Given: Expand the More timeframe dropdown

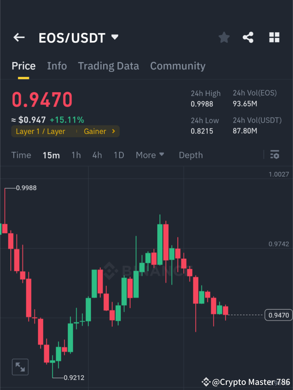Looking at the screenshot, I should click(150, 155).
